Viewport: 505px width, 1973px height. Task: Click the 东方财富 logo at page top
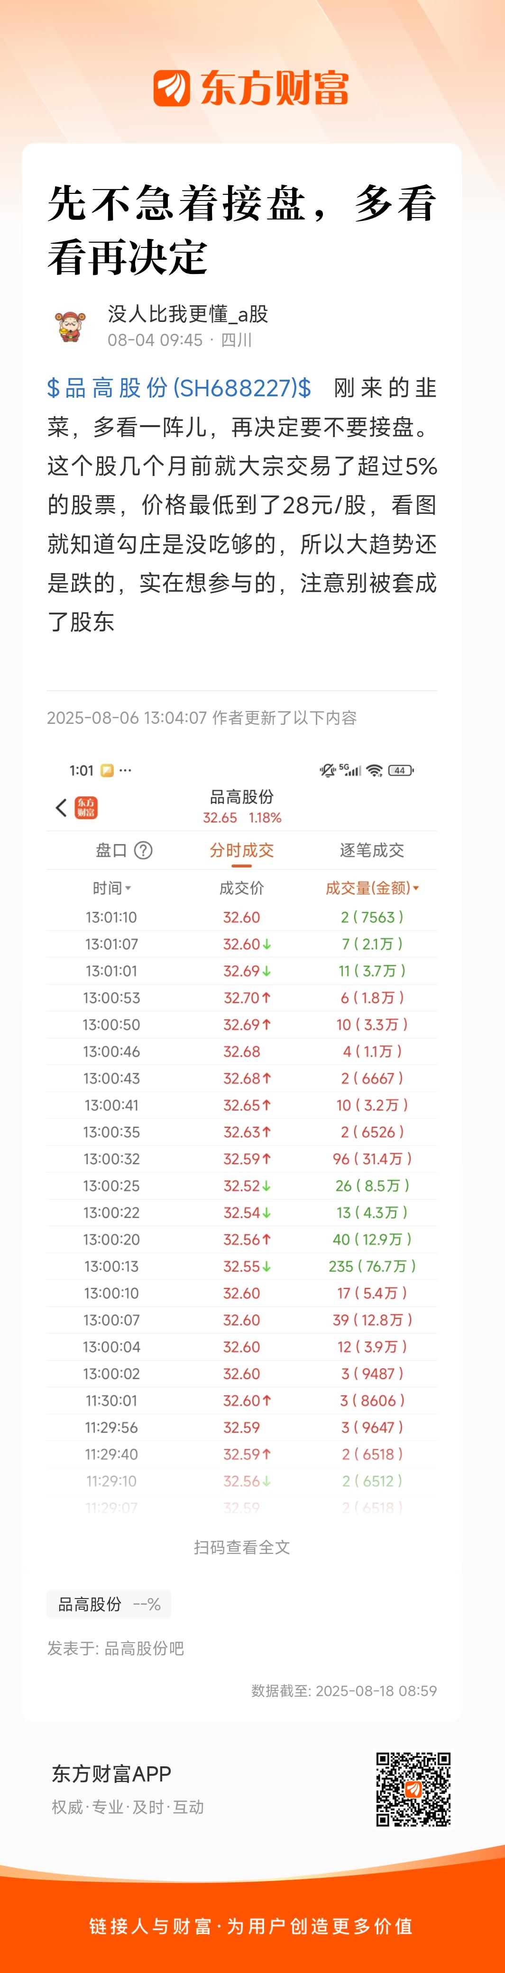(x=251, y=88)
